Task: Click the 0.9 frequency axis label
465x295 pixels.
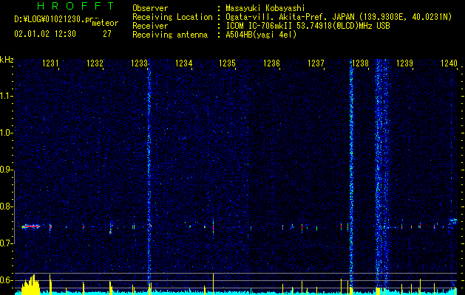Action: click(x=6, y=170)
